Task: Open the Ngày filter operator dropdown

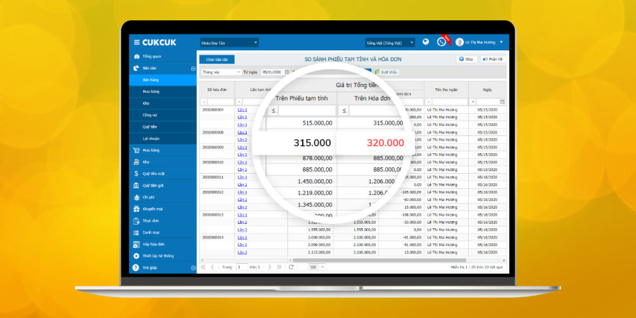Action: click(473, 102)
